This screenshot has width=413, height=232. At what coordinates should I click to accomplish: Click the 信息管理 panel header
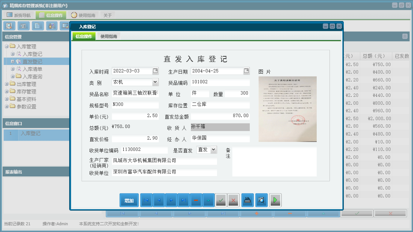[x=36, y=37]
